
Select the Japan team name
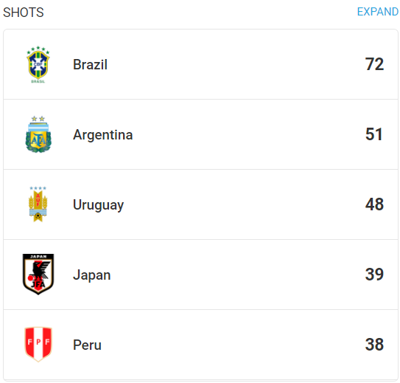click(92, 275)
